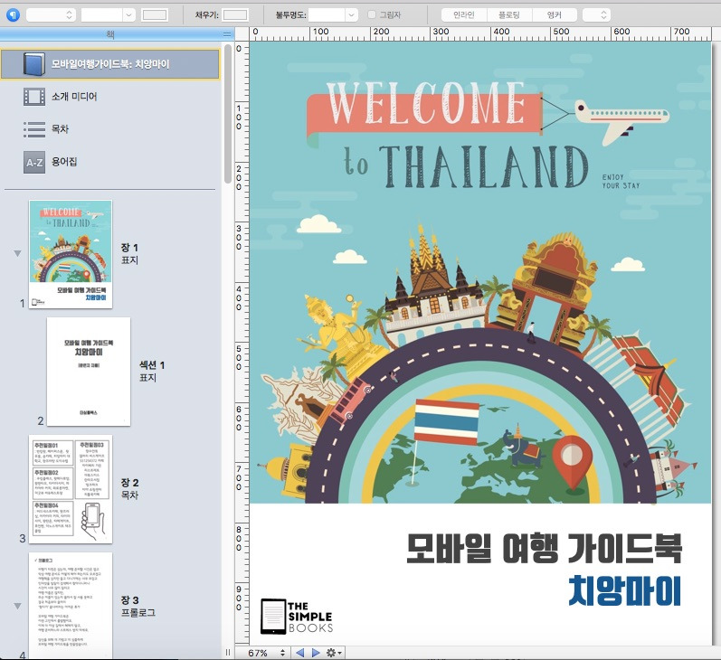This screenshot has height=660, width=721.
Task: Click the 섹션 1 표지 label
Action: pos(152,372)
